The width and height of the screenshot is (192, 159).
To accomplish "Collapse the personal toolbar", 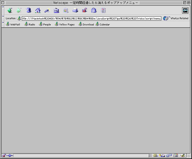I will (3, 24).
